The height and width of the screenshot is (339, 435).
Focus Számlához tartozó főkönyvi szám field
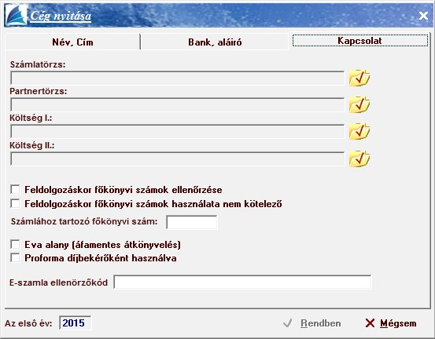click(192, 222)
